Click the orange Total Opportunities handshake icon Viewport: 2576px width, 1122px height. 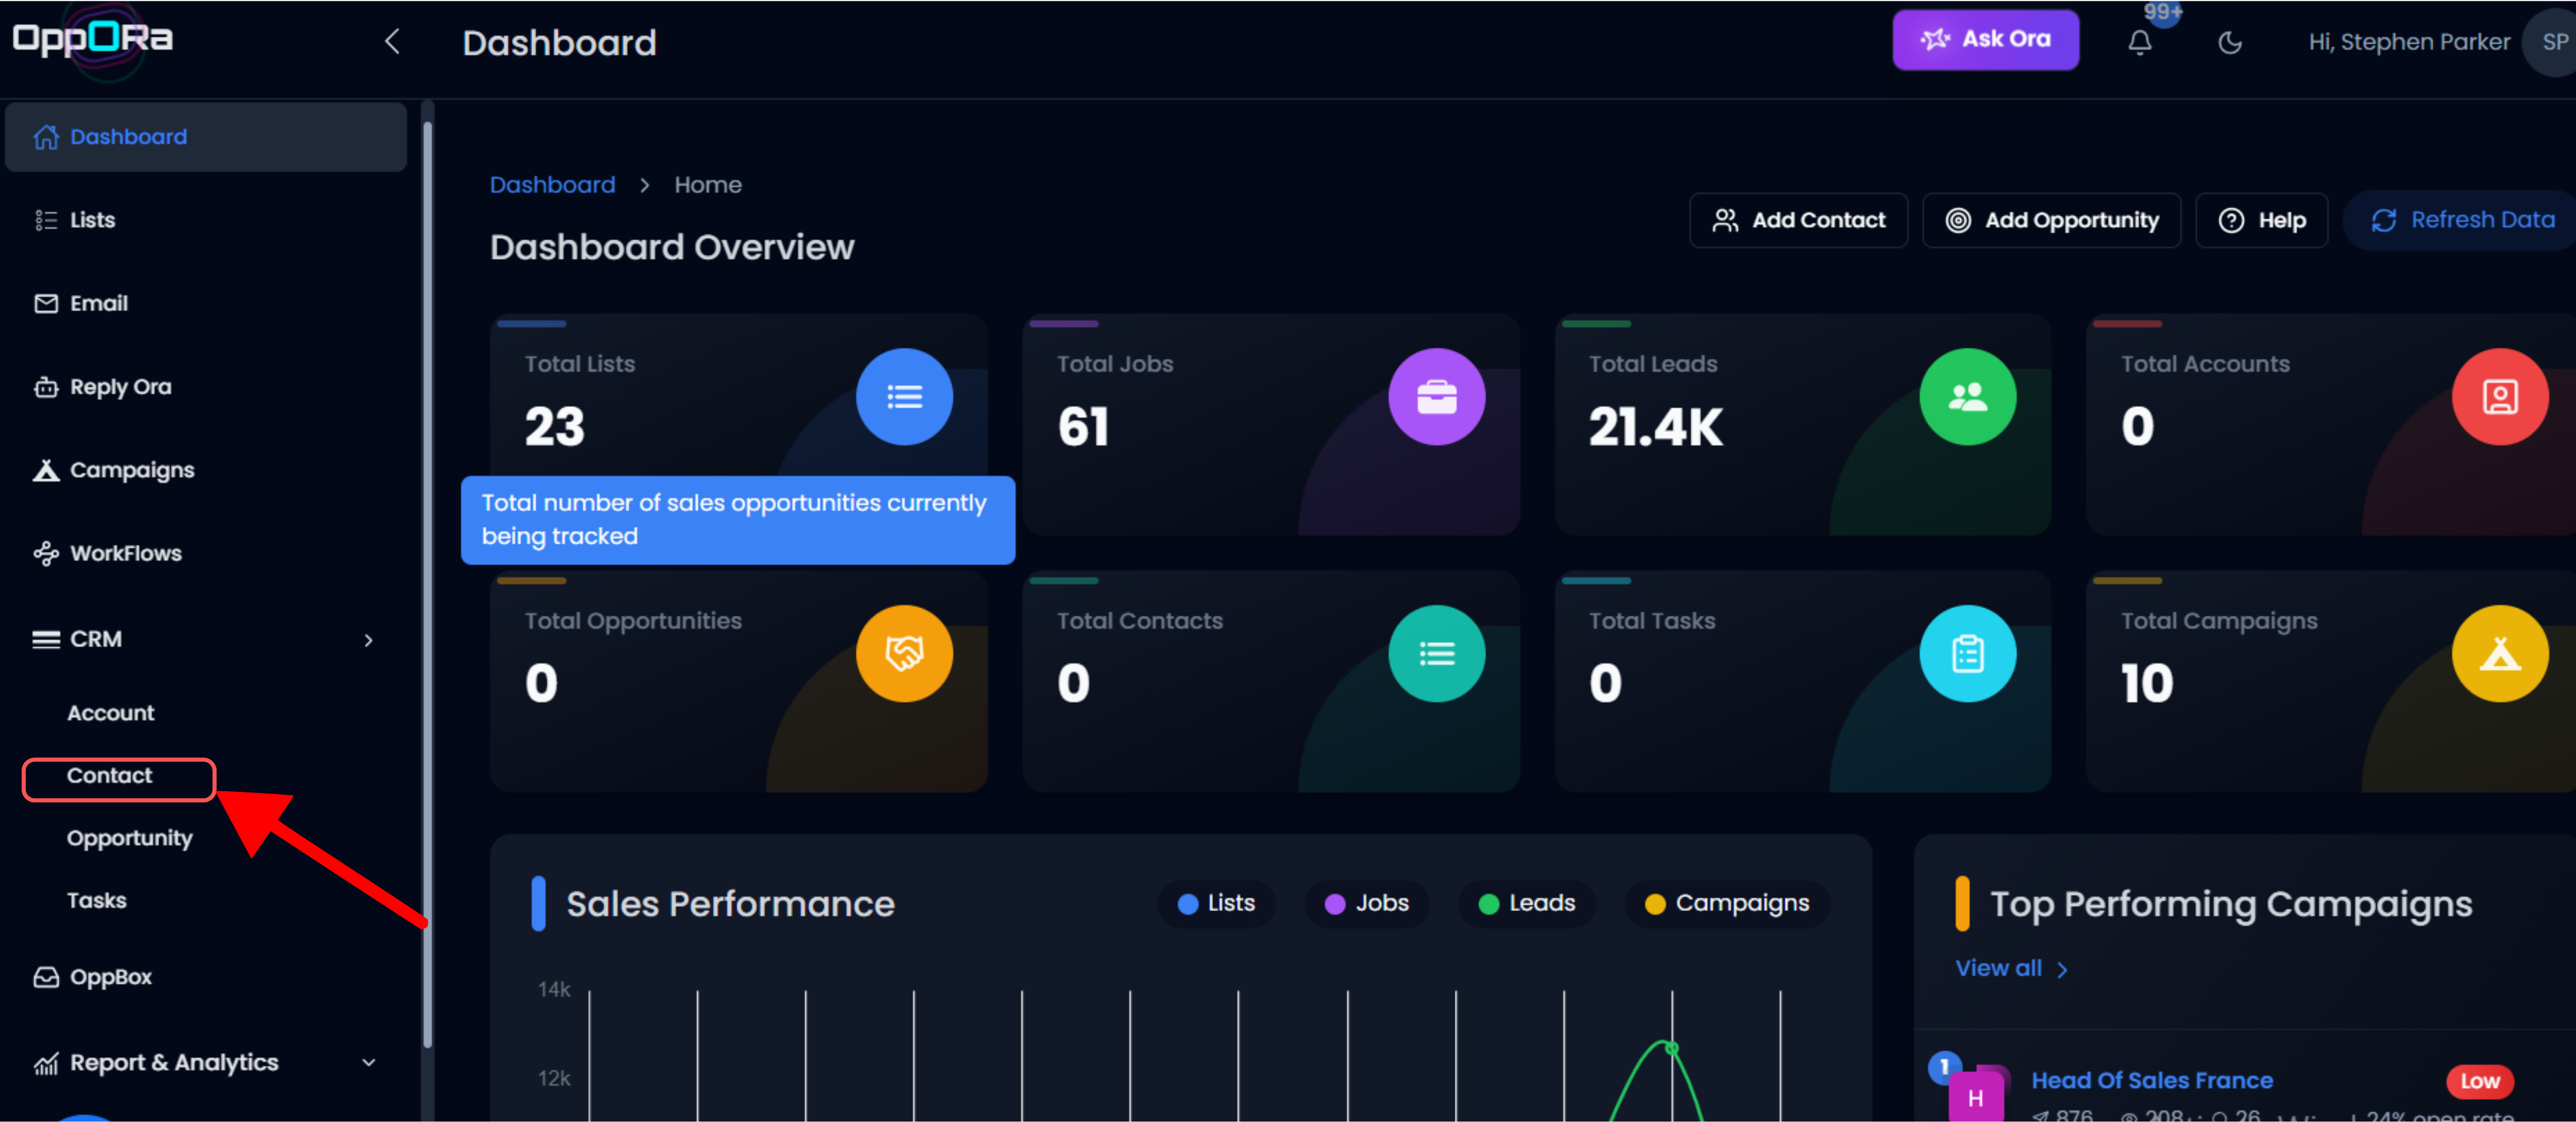(903, 654)
